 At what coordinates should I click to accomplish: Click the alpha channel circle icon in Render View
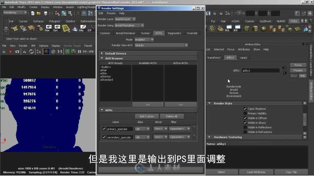tap(53, 52)
